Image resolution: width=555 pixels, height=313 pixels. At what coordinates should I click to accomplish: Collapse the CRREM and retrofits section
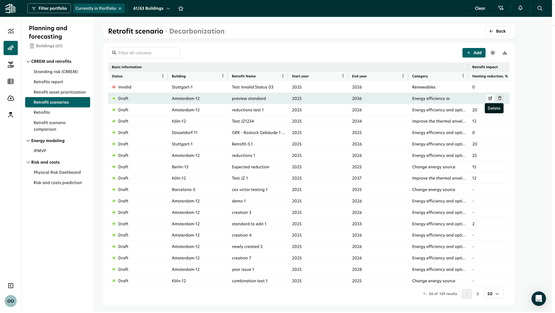coord(28,61)
